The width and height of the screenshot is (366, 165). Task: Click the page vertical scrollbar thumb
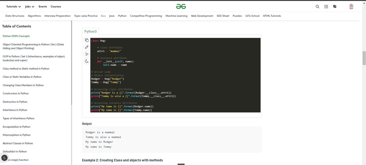[x=364, y=58]
